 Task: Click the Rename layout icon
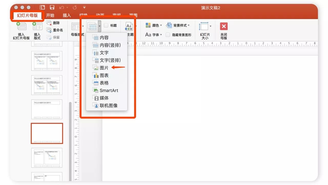pyautogui.click(x=49, y=30)
